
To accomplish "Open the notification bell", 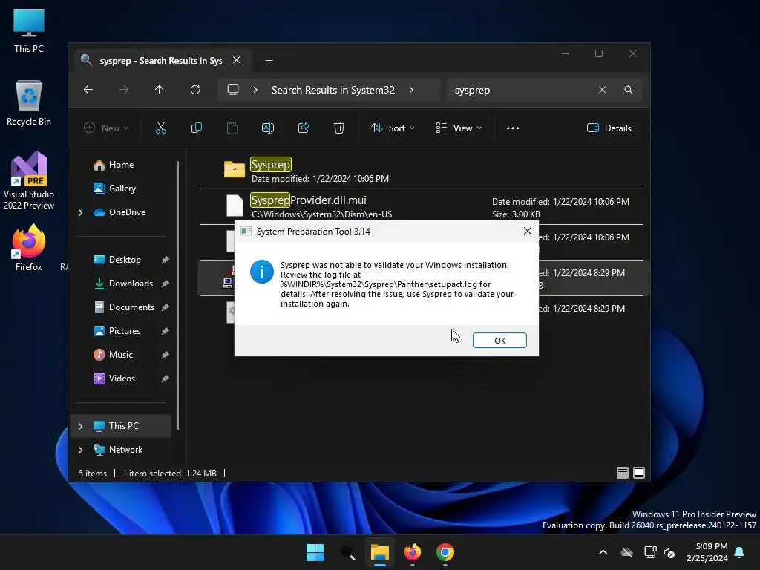I will coord(739,552).
